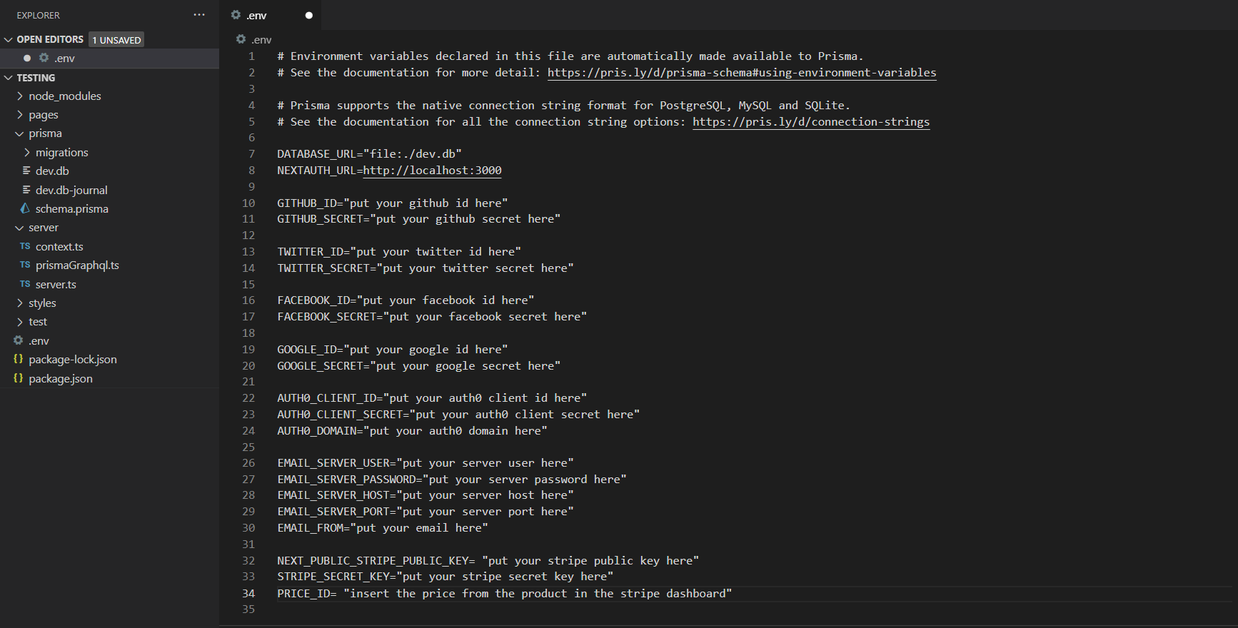This screenshot has height=628, width=1238.
Task: Open package-lock.json file
Action: (72, 359)
